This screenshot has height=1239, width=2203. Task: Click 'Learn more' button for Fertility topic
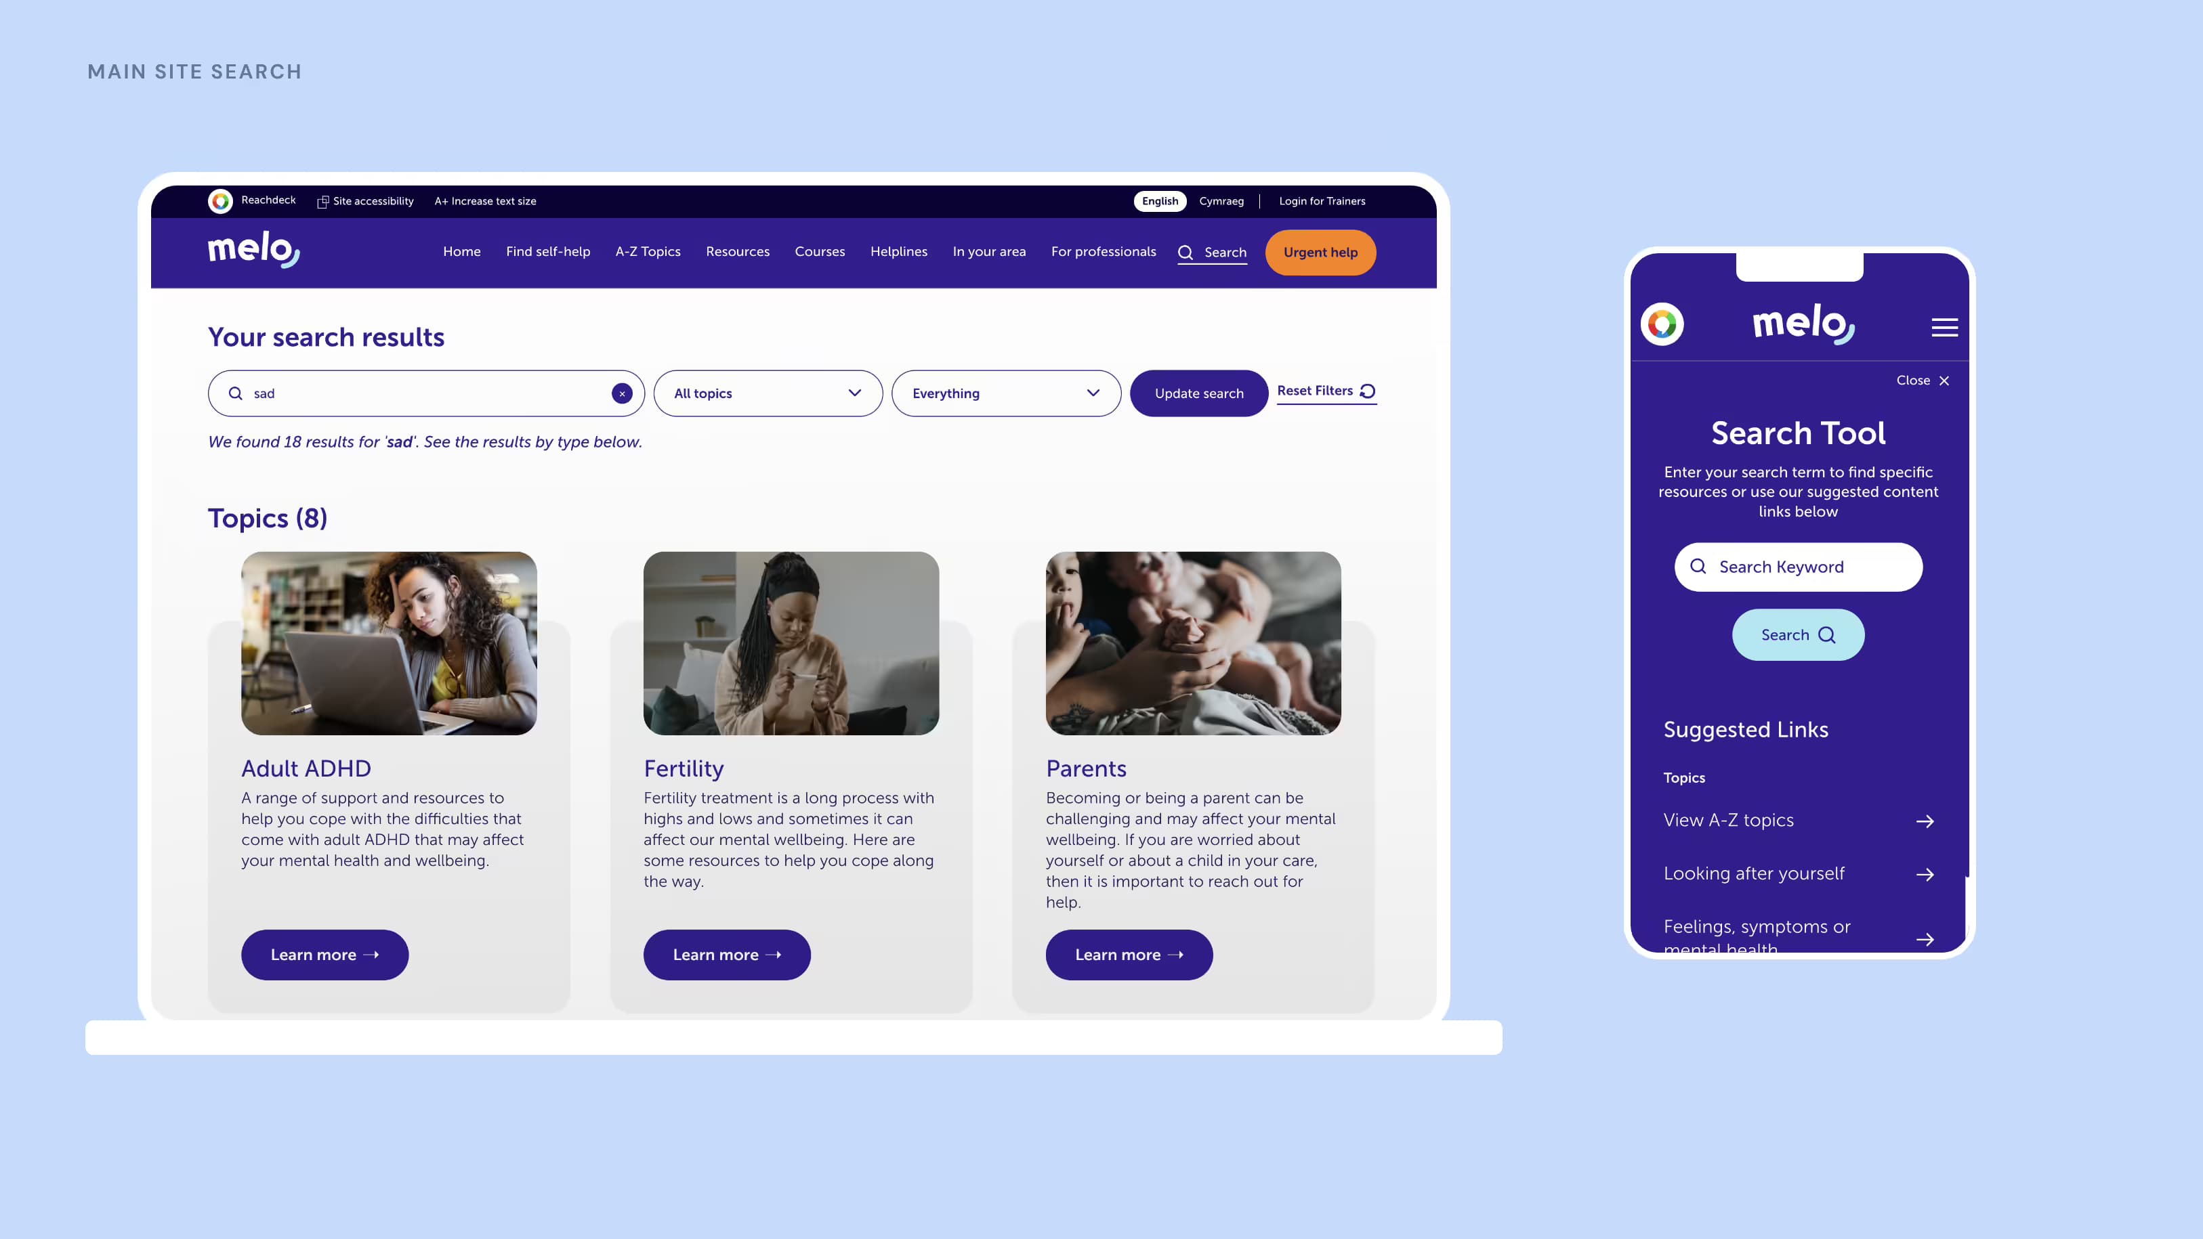coord(726,955)
